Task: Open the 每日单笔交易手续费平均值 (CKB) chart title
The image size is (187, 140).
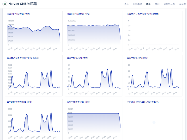Action: [22, 58]
